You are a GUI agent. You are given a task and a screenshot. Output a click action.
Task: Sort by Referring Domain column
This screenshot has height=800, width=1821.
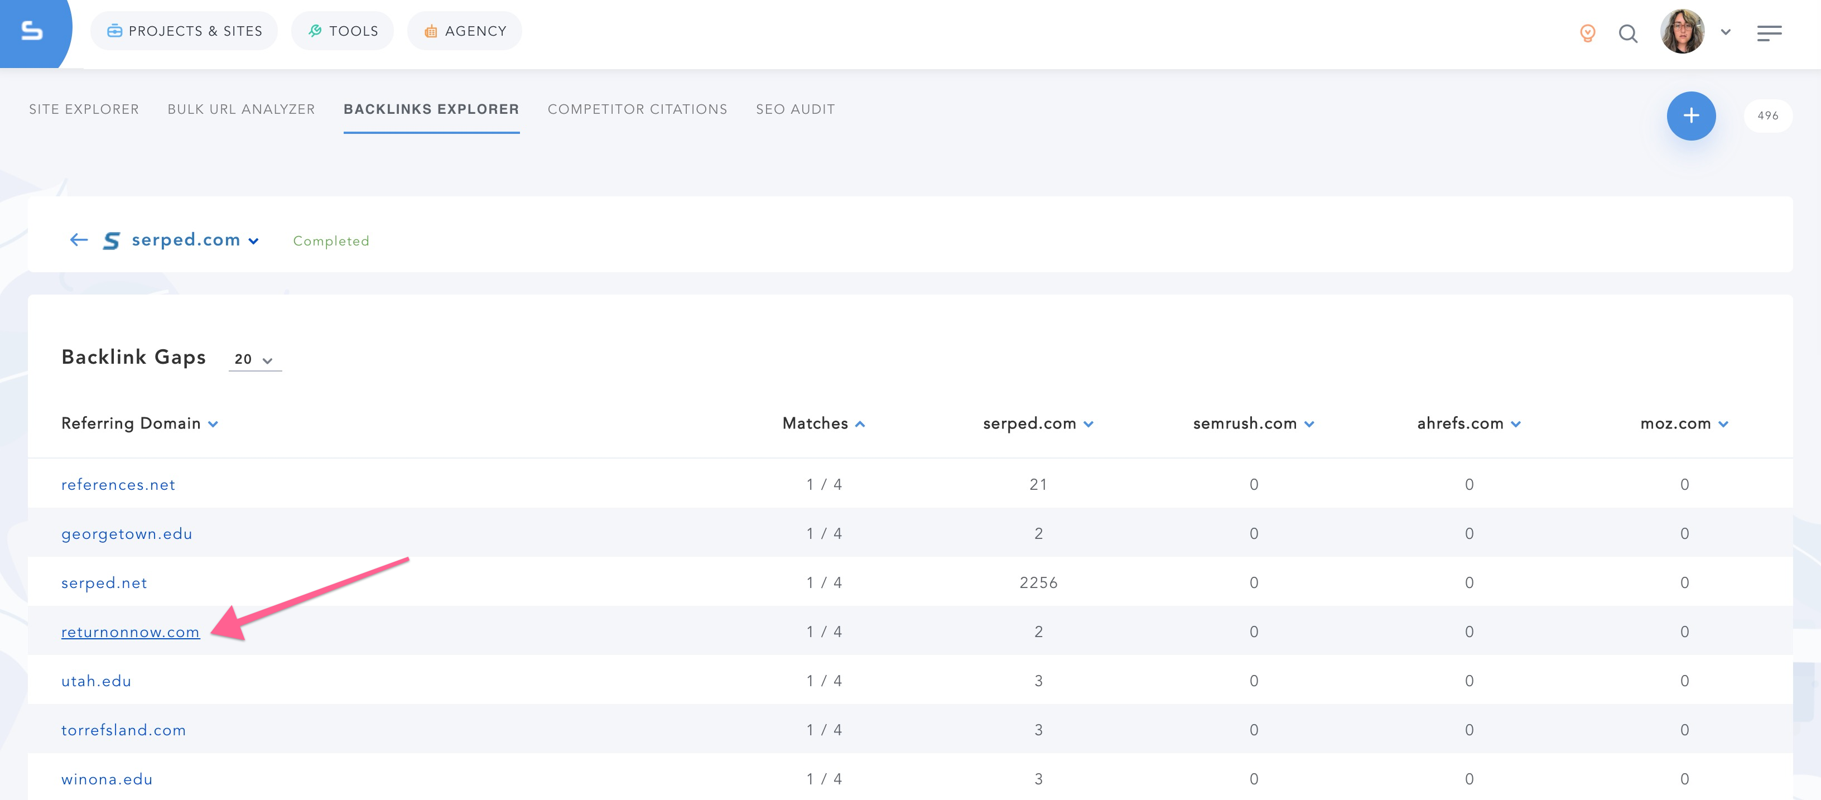pos(139,423)
